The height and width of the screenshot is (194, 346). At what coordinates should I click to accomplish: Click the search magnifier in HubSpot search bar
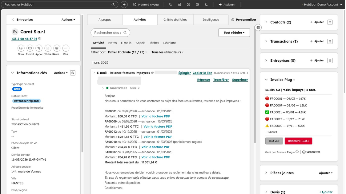113,4
